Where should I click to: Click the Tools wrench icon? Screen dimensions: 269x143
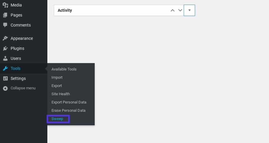5,68
